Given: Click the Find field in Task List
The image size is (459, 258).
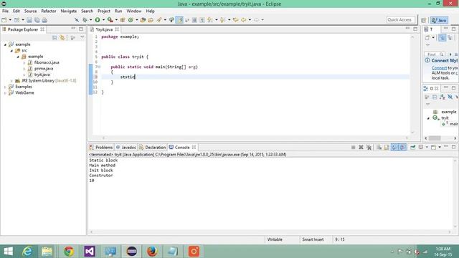Looking at the screenshot, I should pyautogui.click(x=435, y=54).
